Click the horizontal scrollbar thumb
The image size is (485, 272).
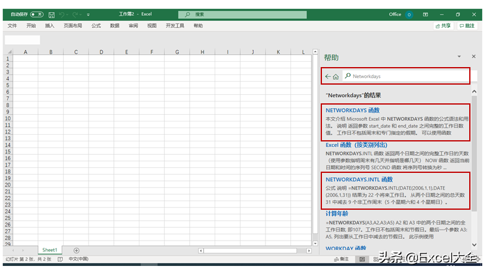click(x=250, y=251)
